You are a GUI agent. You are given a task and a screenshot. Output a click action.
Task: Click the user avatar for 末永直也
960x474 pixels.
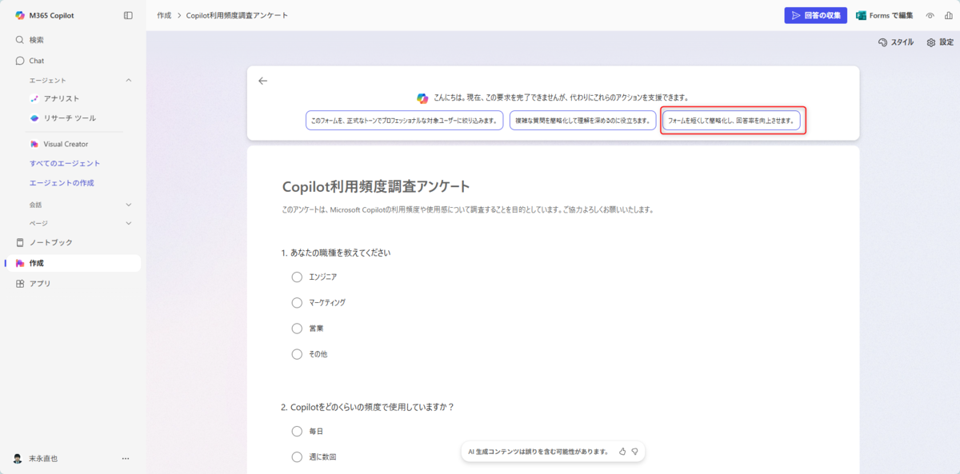[18, 459]
